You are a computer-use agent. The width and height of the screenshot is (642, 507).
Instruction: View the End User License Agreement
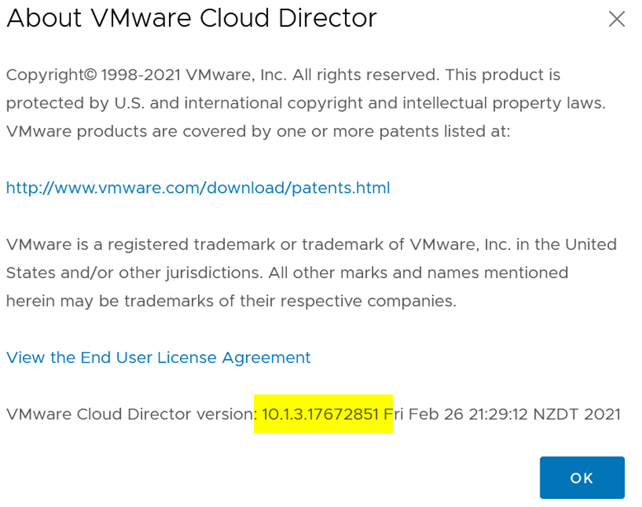pos(158,358)
